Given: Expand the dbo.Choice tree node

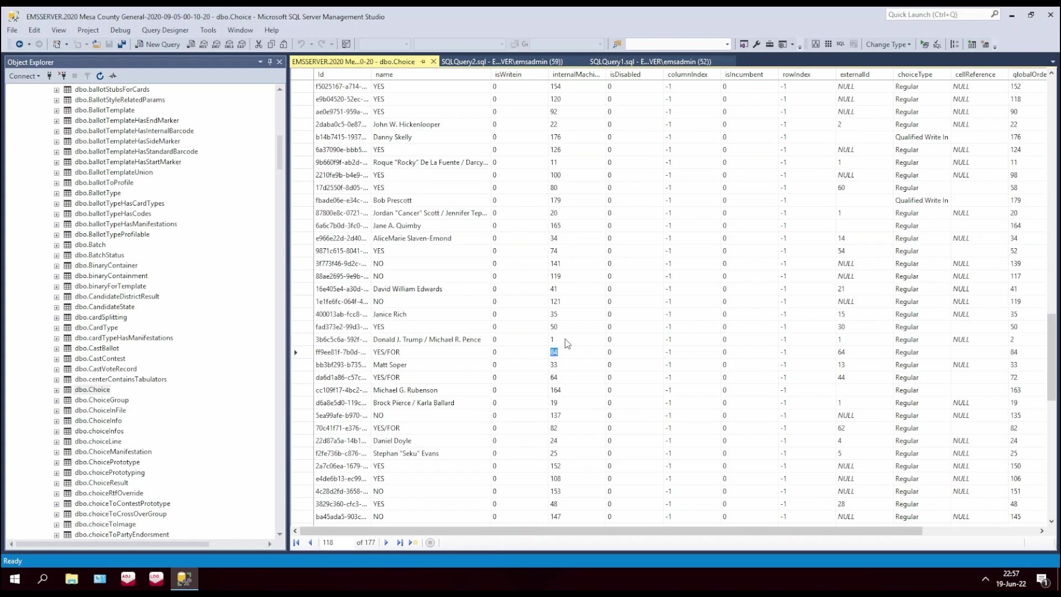Looking at the screenshot, I should 56,390.
